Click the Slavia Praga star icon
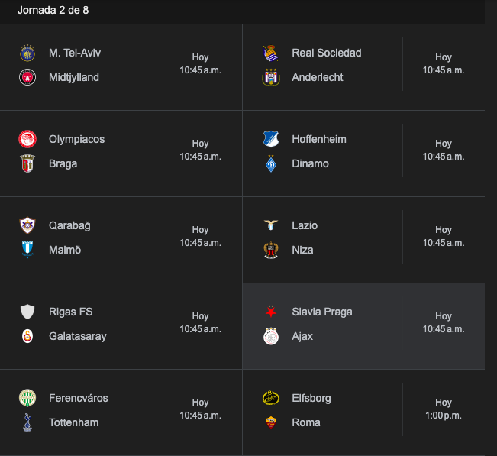497x456 pixels. (271, 312)
